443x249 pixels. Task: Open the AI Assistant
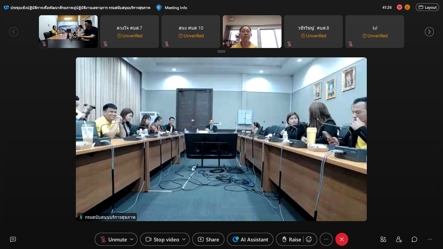pos(250,239)
